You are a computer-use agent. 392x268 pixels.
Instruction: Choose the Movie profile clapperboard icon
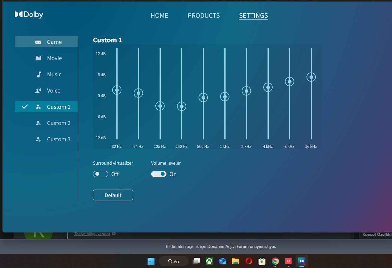coord(38,58)
